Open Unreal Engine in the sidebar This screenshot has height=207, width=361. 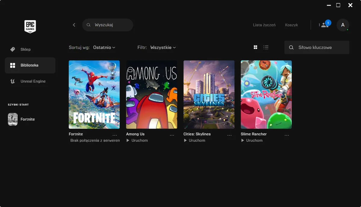[x=33, y=81]
